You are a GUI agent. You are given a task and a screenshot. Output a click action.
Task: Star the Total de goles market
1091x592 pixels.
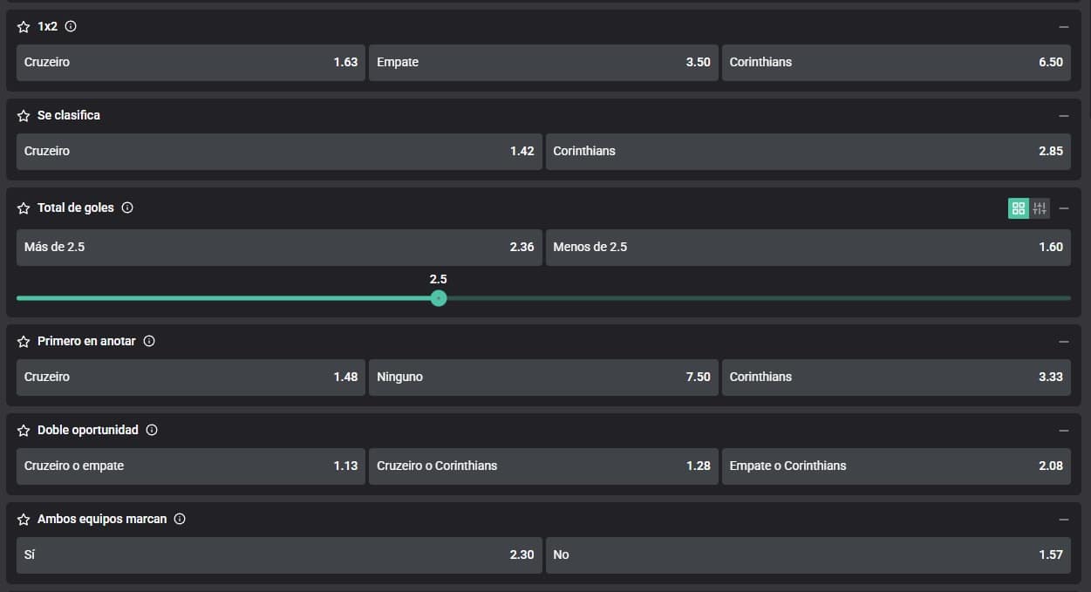24,208
